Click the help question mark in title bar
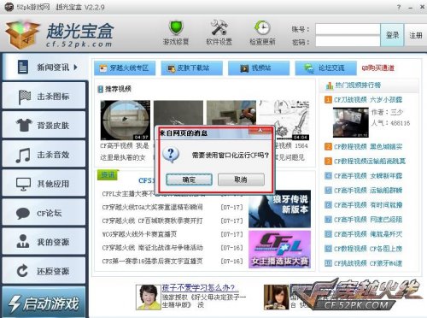Image resolution: width=427 pixels, height=318 pixels. click(x=399, y=7)
